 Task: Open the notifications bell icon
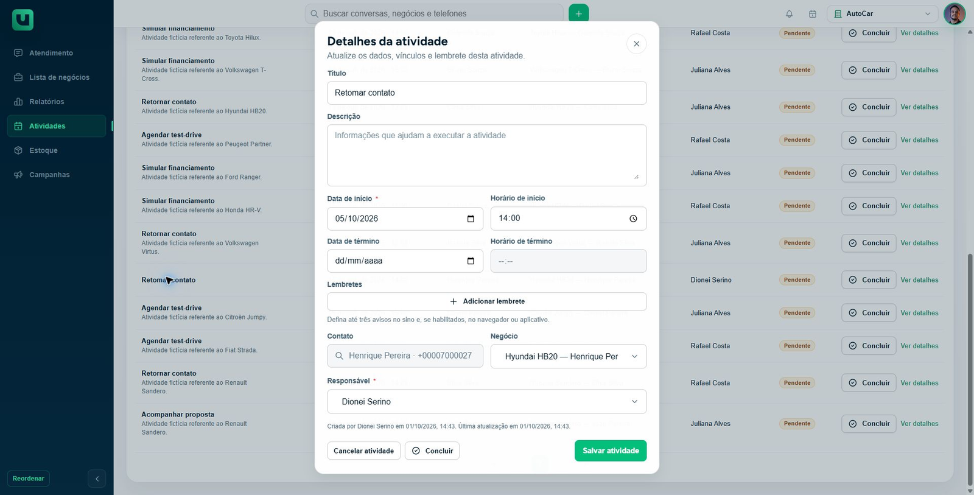pyautogui.click(x=789, y=14)
